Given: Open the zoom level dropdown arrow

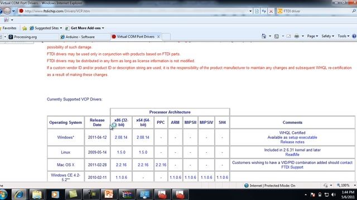Looking at the screenshot, I should [x=355, y=186].
